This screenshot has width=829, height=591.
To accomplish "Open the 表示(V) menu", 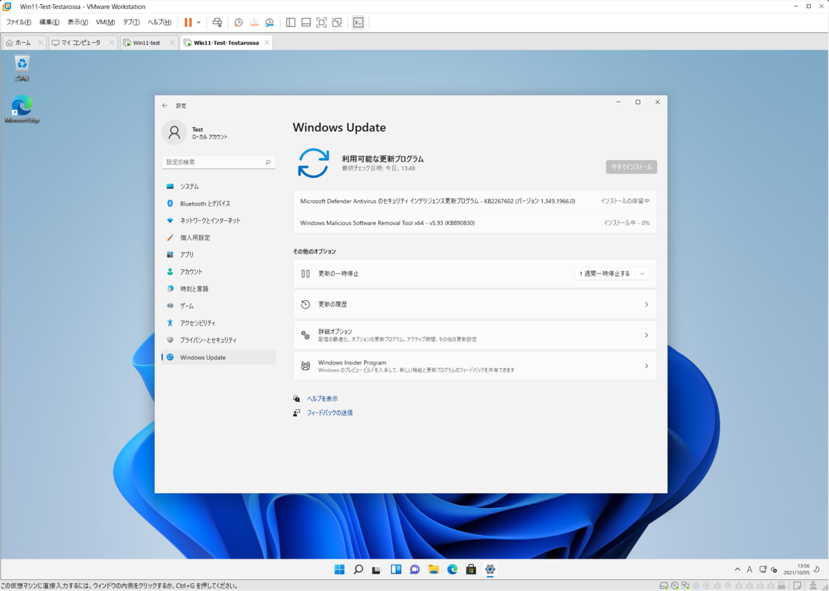I will tap(77, 22).
